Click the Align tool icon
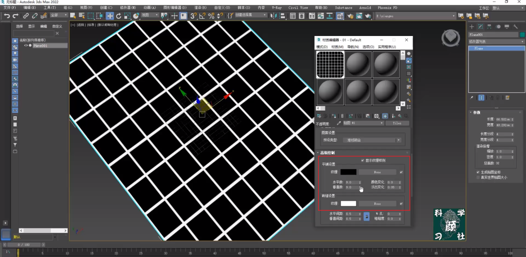Viewport: 526px width, 257px height. (282, 16)
